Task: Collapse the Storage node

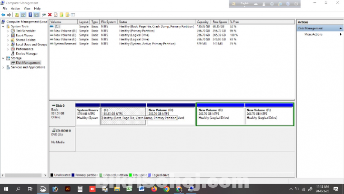Action: pyautogui.click(x=4, y=58)
